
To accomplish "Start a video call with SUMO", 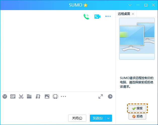I will tap(97, 16).
